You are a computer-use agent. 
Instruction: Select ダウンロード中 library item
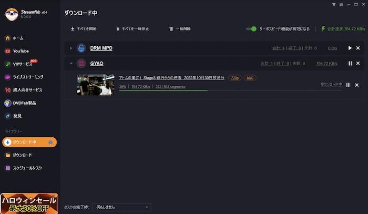29,142
